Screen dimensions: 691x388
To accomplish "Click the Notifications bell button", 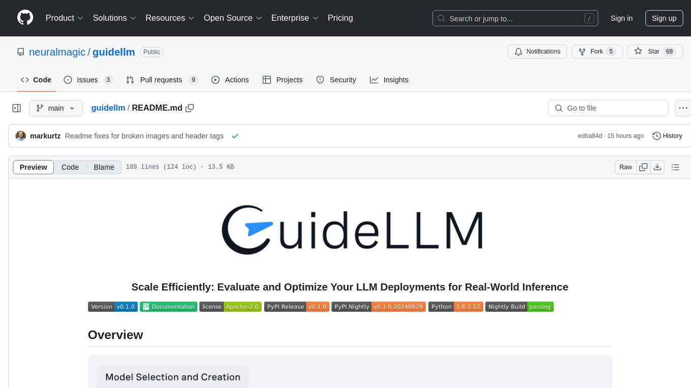I will click(538, 52).
